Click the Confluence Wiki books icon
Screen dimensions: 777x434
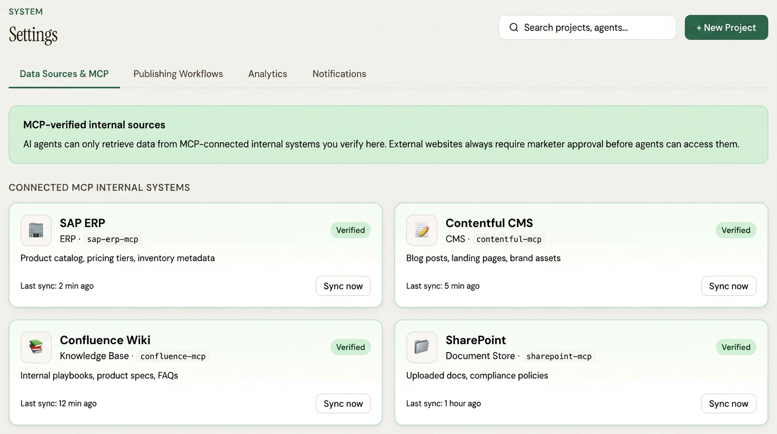(x=36, y=347)
